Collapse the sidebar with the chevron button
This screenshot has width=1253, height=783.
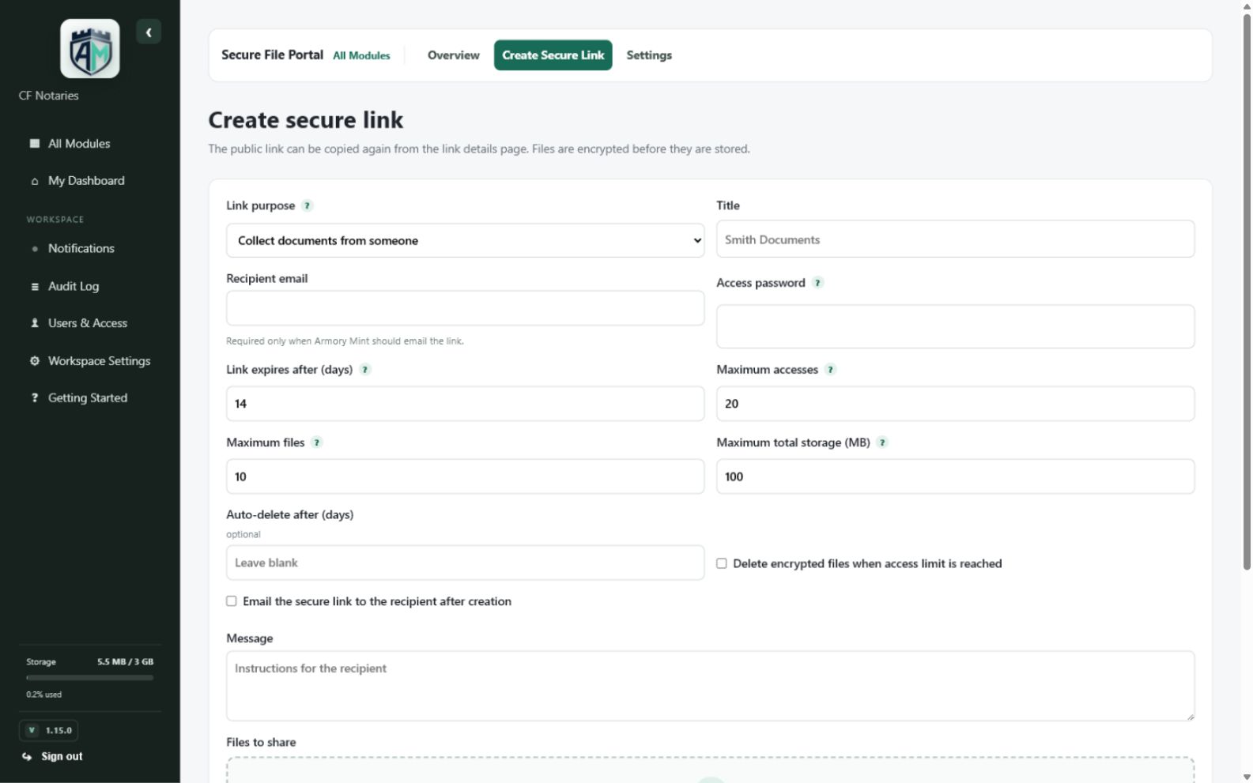[x=149, y=32]
